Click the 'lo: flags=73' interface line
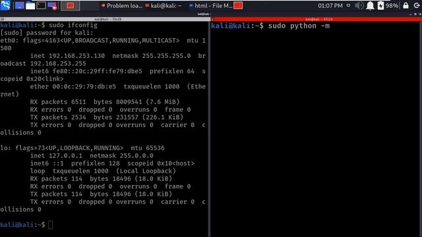The image size is (422, 237). click(82, 148)
